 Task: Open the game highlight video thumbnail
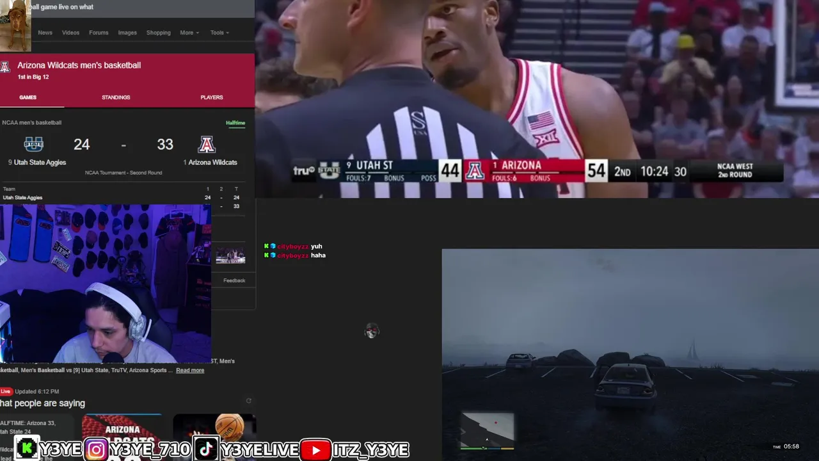(x=230, y=256)
